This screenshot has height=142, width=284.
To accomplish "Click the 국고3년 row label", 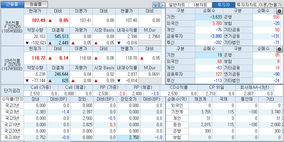I will click(x=12, y=112).
